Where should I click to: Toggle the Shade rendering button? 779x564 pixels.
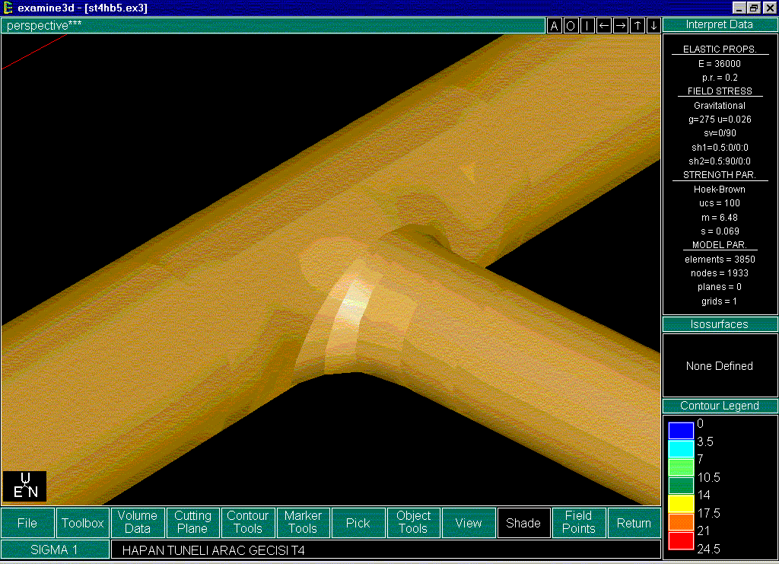tap(523, 523)
